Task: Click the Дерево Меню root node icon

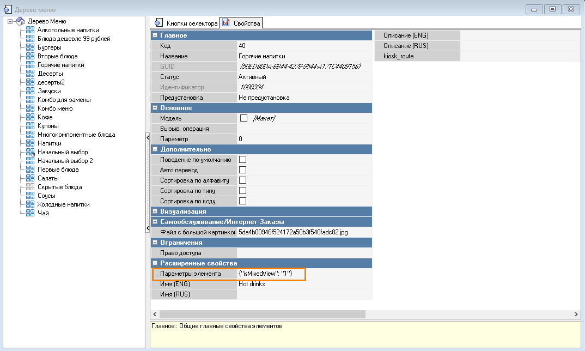Action: [x=21, y=21]
